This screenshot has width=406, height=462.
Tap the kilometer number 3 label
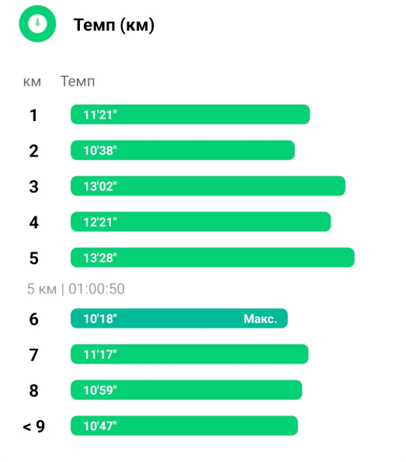(x=34, y=186)
